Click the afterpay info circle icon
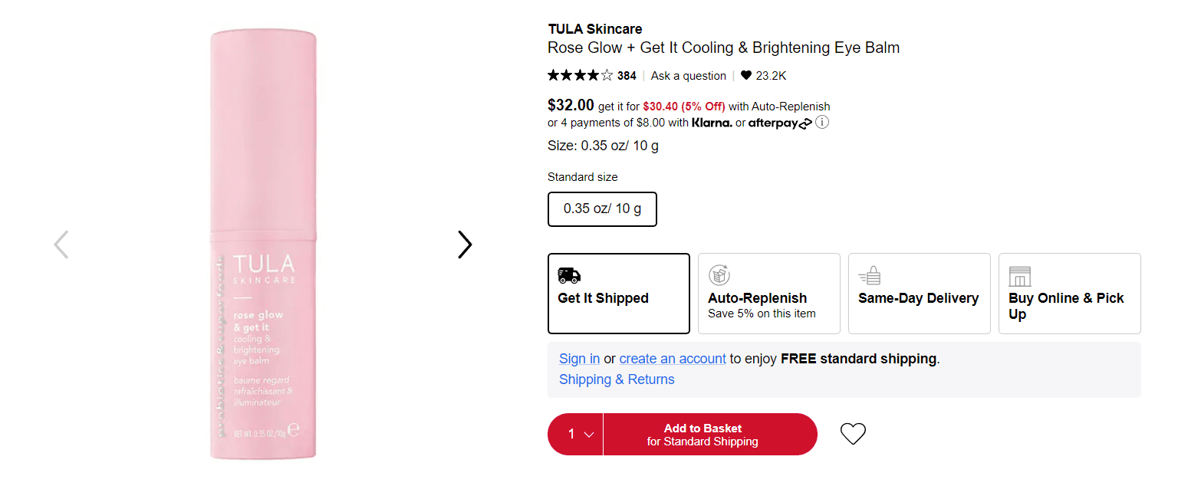 pyautogui.click(x=822, y=123)
